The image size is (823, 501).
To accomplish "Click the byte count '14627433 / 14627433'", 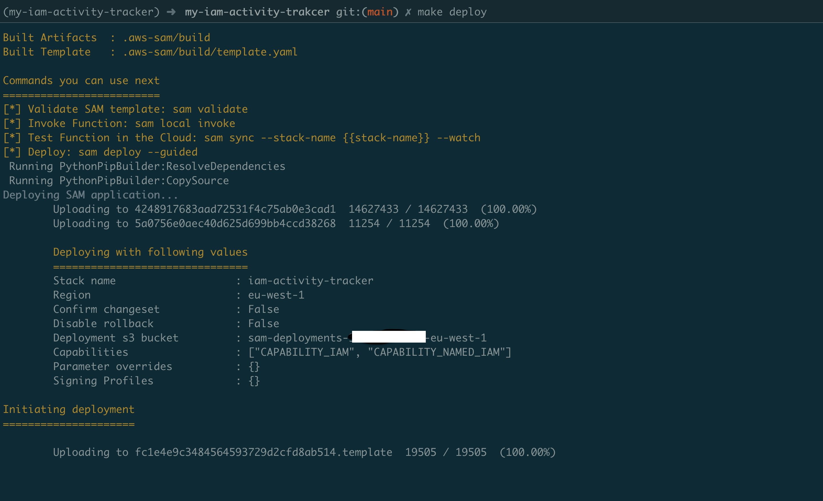I will tap(408, 209).
